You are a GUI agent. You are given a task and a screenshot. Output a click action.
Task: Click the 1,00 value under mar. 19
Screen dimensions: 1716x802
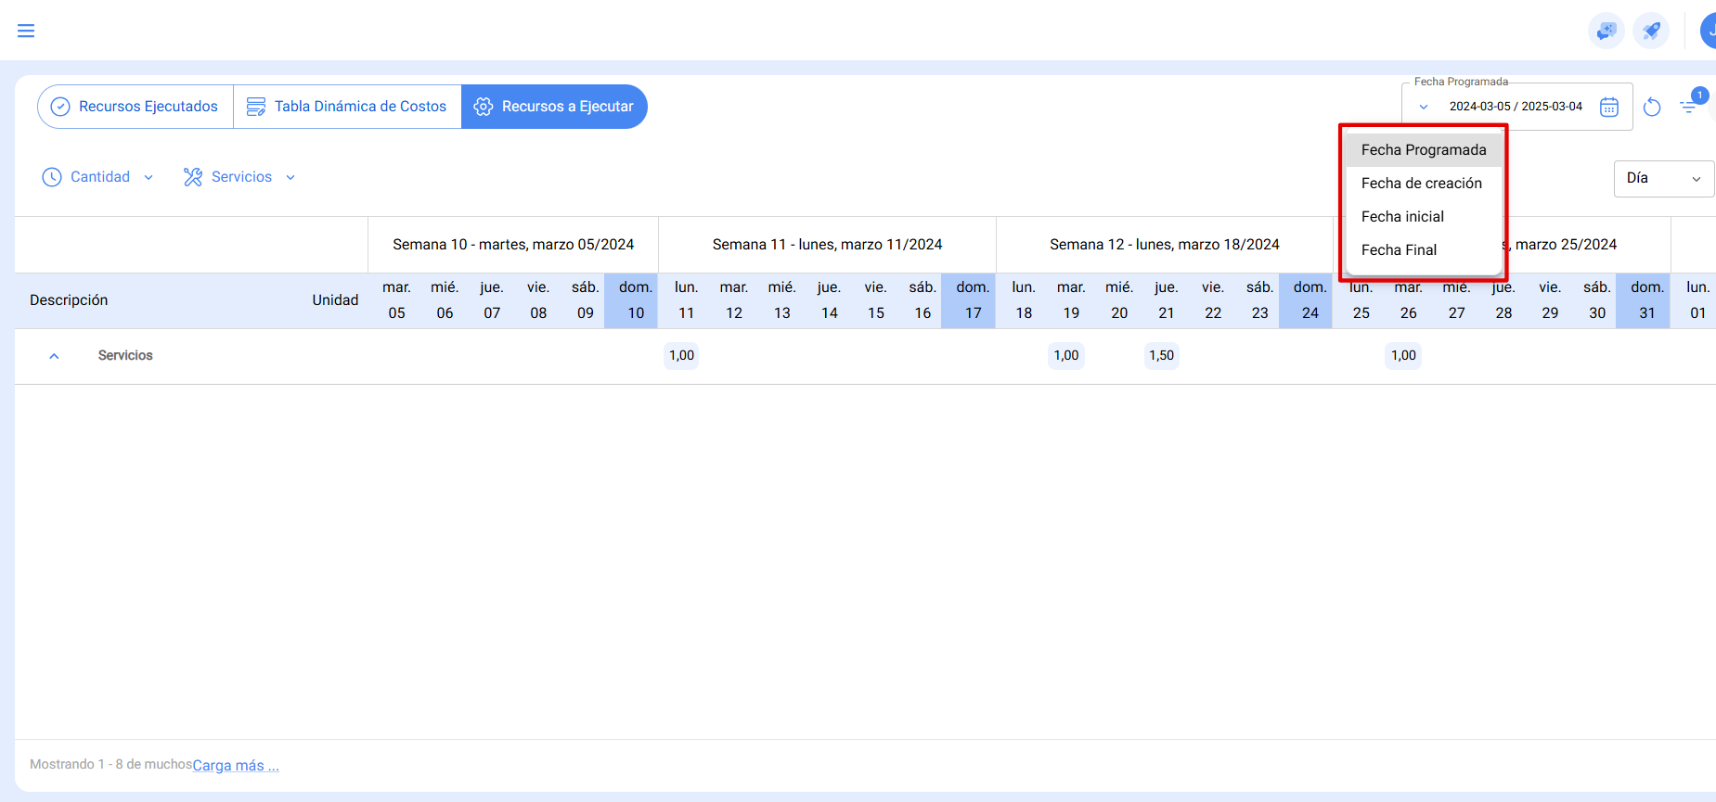pyautogui.click(x=1065, y=355)
